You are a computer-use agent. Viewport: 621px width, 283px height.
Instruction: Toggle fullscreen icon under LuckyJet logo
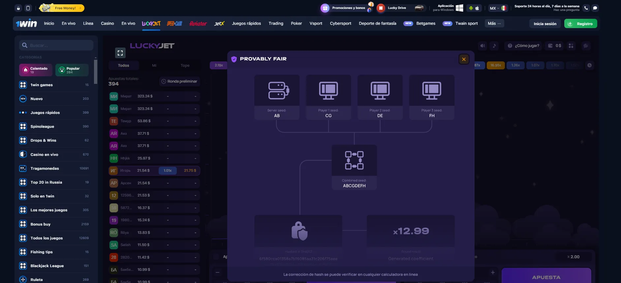click(x=120, y=53)
